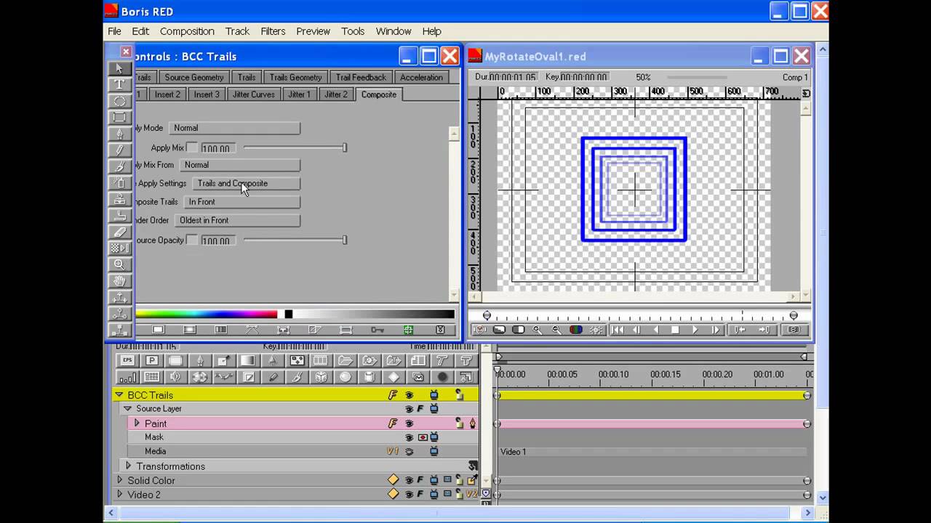Image resolution: width=931 pixels, height=523 pixels.
Task: Zoom in on the preview with plus magnifier
Action: point(538,330)
